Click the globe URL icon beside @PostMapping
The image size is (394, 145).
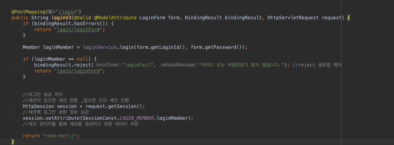click(50, 11)
